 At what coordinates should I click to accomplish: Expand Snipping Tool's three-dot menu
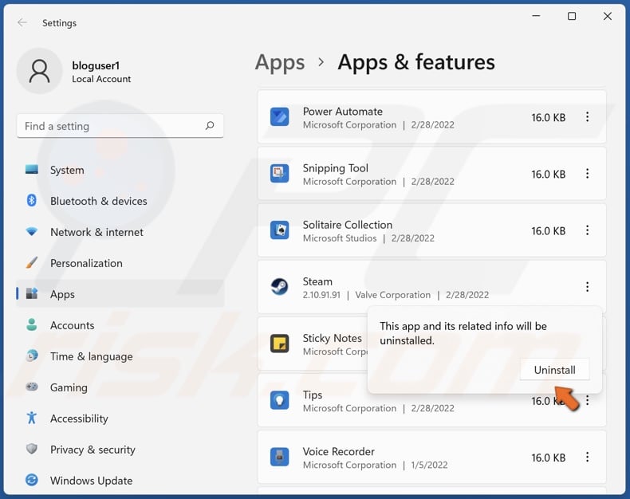click(587, 174)
